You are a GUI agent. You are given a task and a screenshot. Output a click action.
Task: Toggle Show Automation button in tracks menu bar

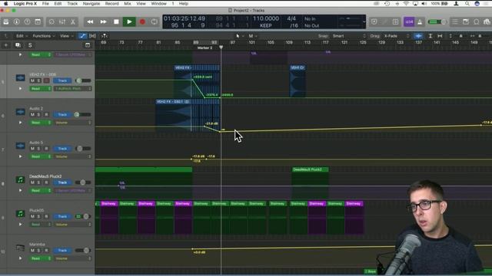(x=82, y=36)
